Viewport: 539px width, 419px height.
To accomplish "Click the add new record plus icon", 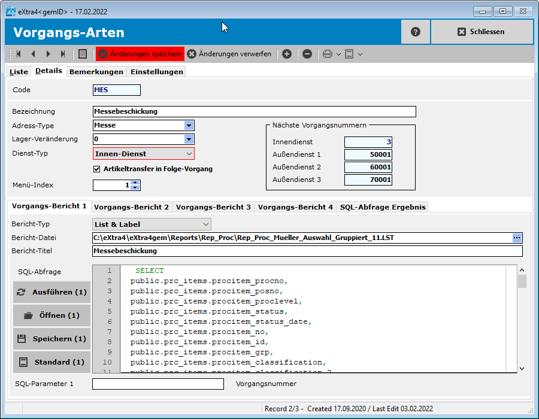I will point(287,54).
